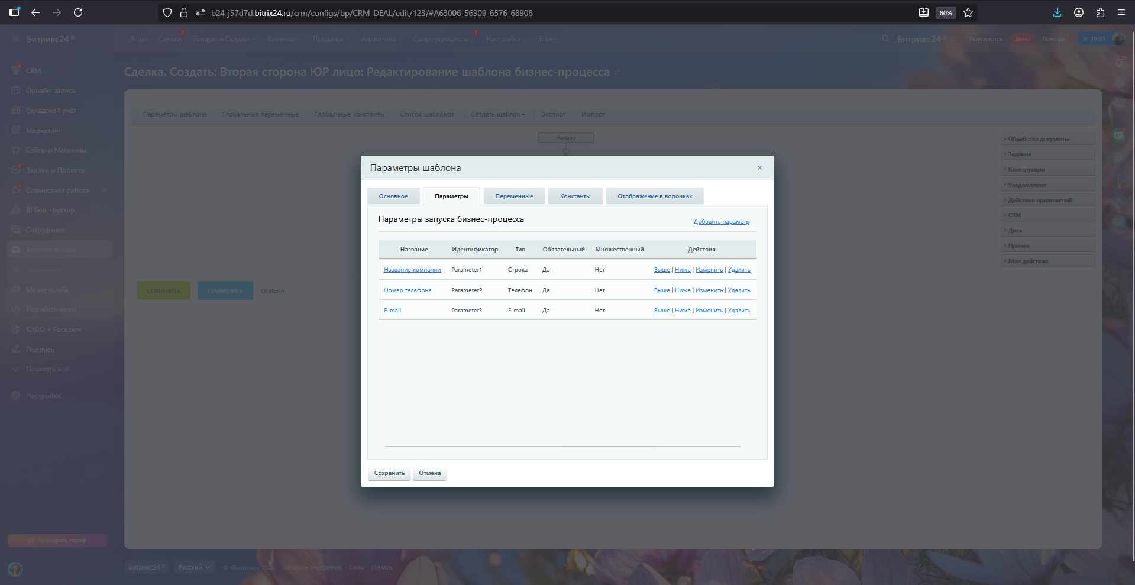View site security via the padlock icon
The width and height of the screenshot is (1135, 585).
click(184, 12)
